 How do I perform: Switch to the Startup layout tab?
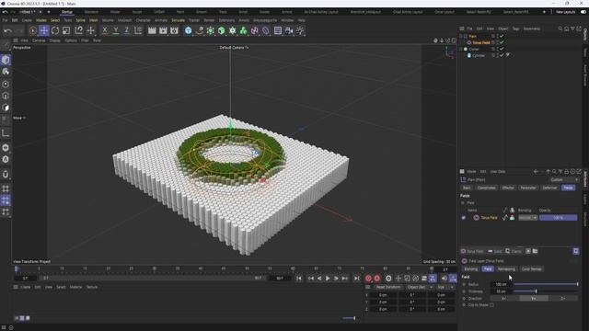67,12
